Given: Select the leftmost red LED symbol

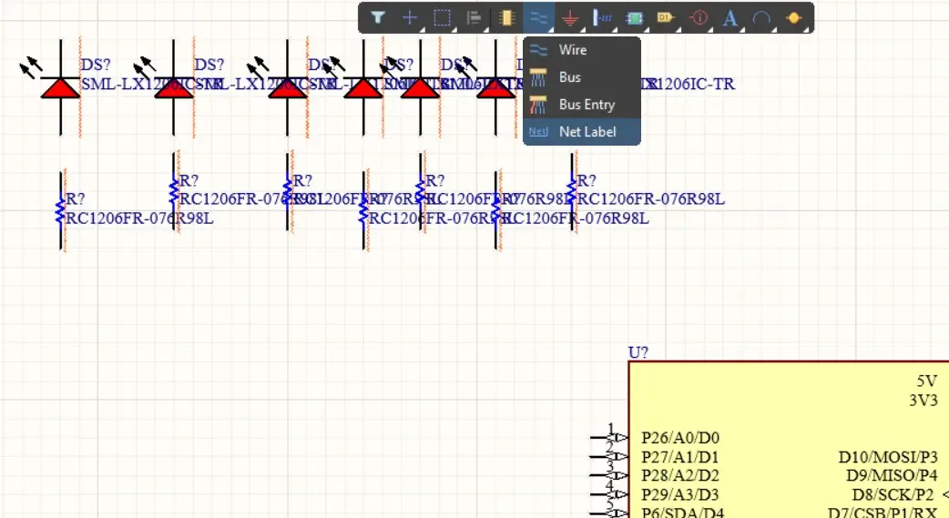Looking at the screenshot, I should click(60, 87).
